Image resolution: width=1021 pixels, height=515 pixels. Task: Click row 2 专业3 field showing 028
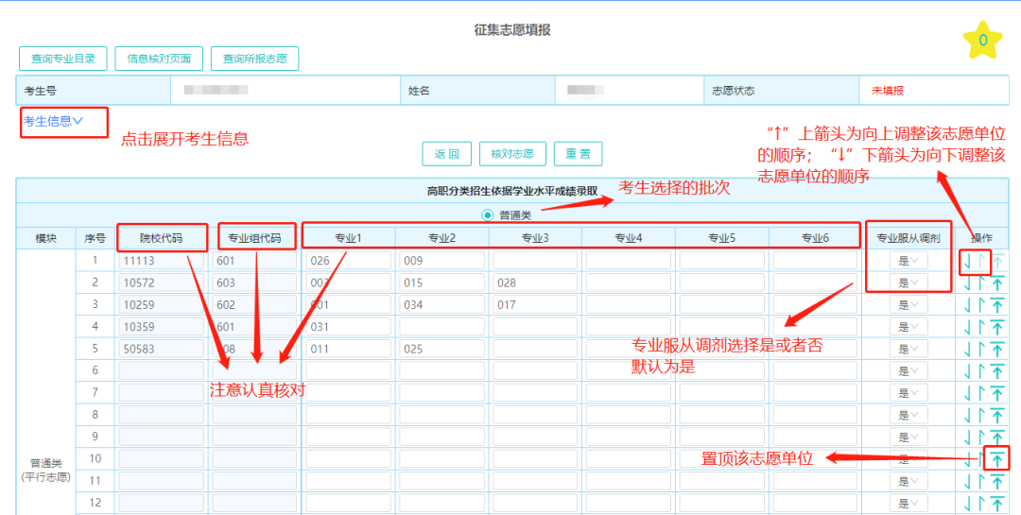point(535,283)
